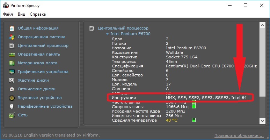This screenshot has height=140, width=270.
Task: Select the MMX, SSE, SSE2 instructions value
Action: (206, 98)
